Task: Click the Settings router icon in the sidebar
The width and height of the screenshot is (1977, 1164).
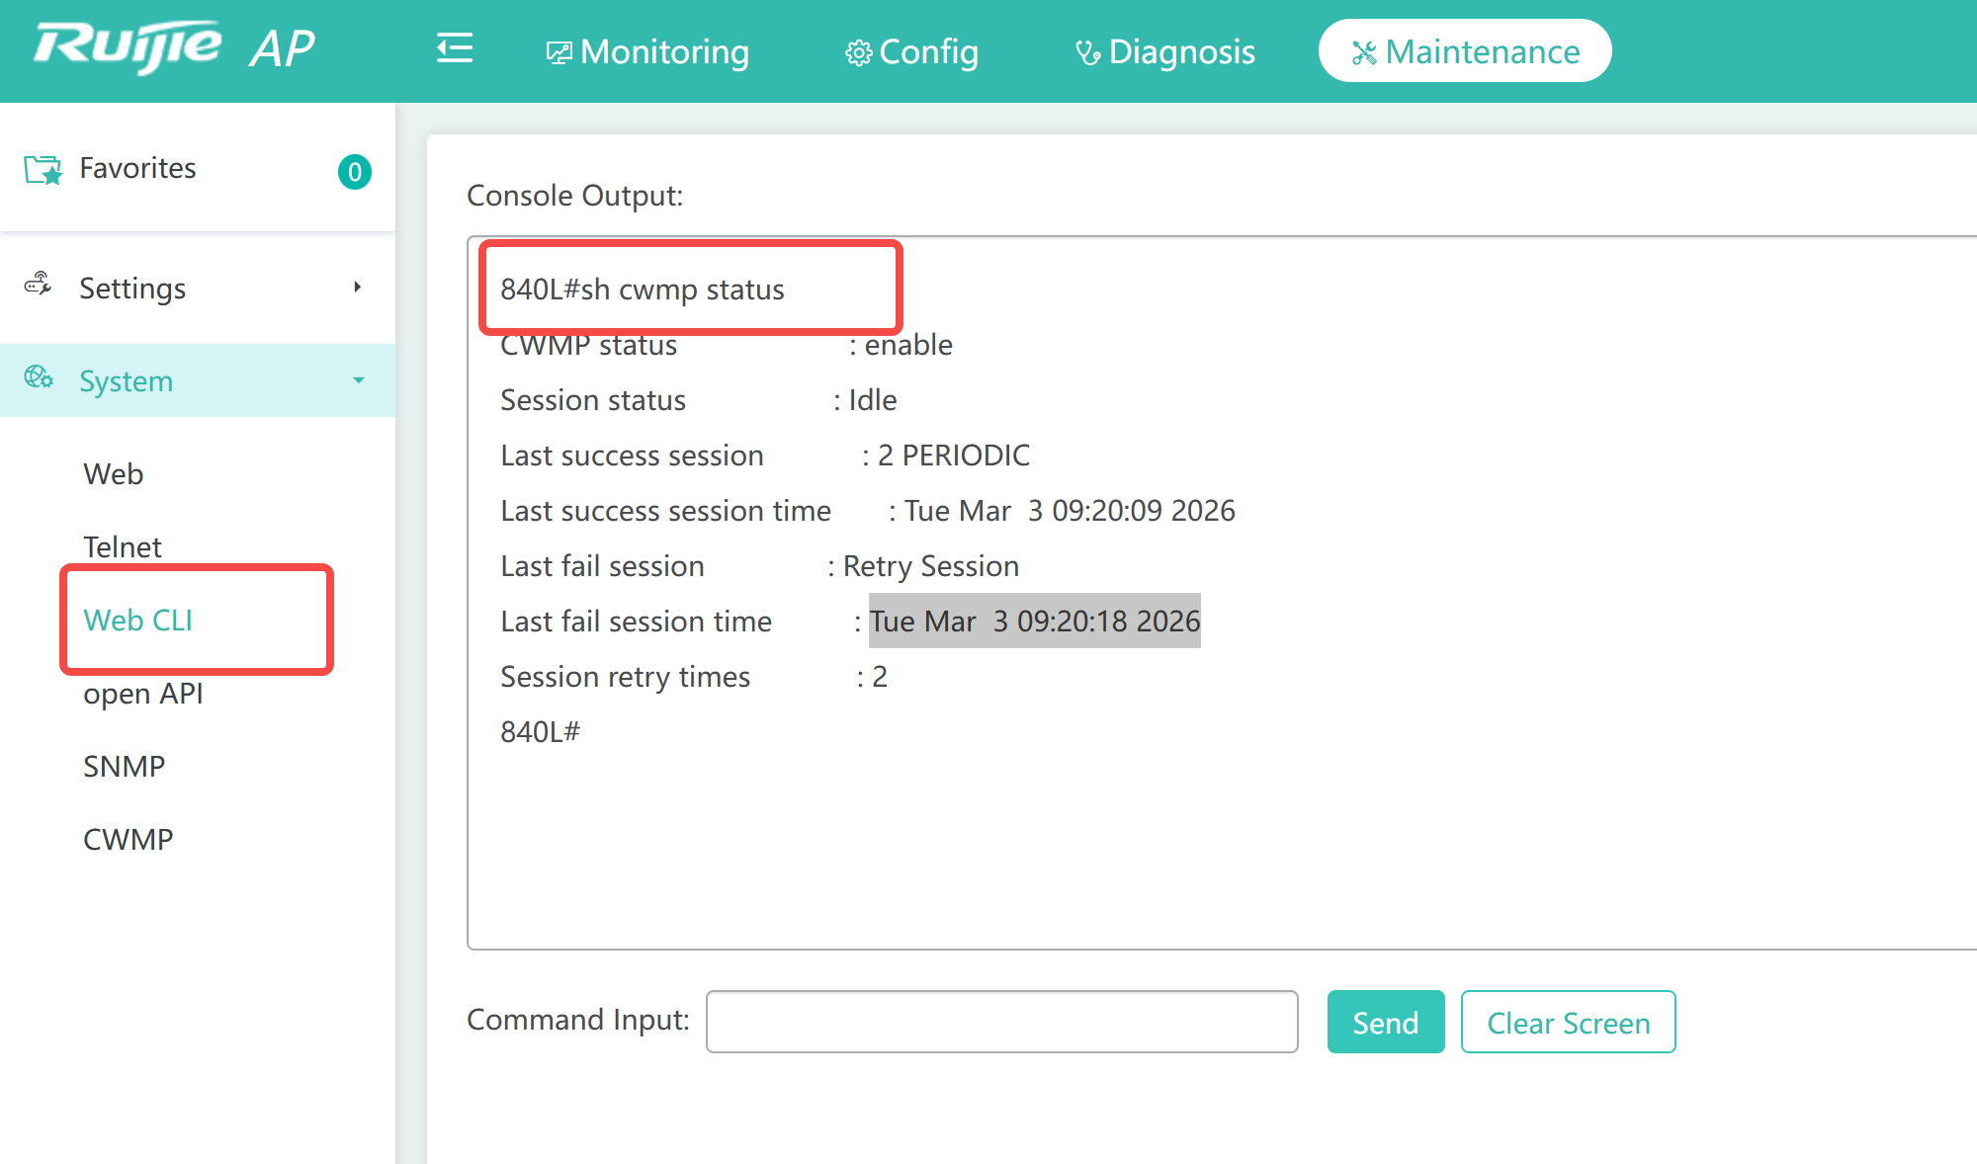Action: 39,286
